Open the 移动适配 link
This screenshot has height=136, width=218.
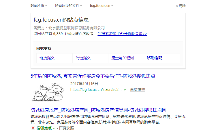pyautogui.click(x=155, y=58)
